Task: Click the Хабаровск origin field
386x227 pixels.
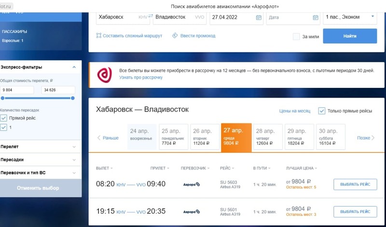Action: coord(123,17)
